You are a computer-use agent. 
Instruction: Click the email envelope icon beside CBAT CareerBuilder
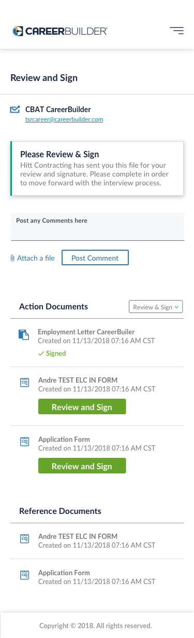[x=15, y=110]
